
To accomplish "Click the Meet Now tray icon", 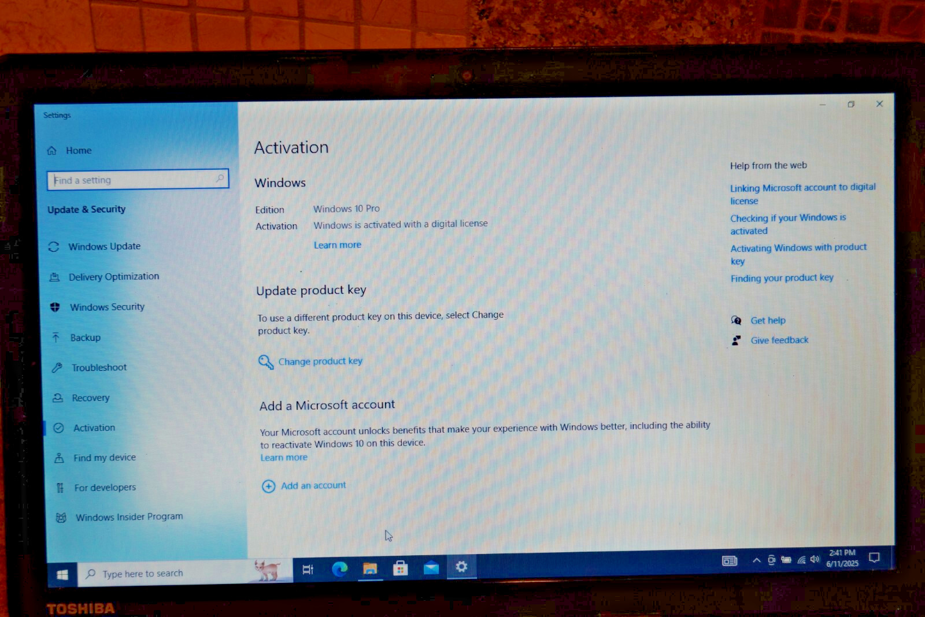I will (771, 560).
